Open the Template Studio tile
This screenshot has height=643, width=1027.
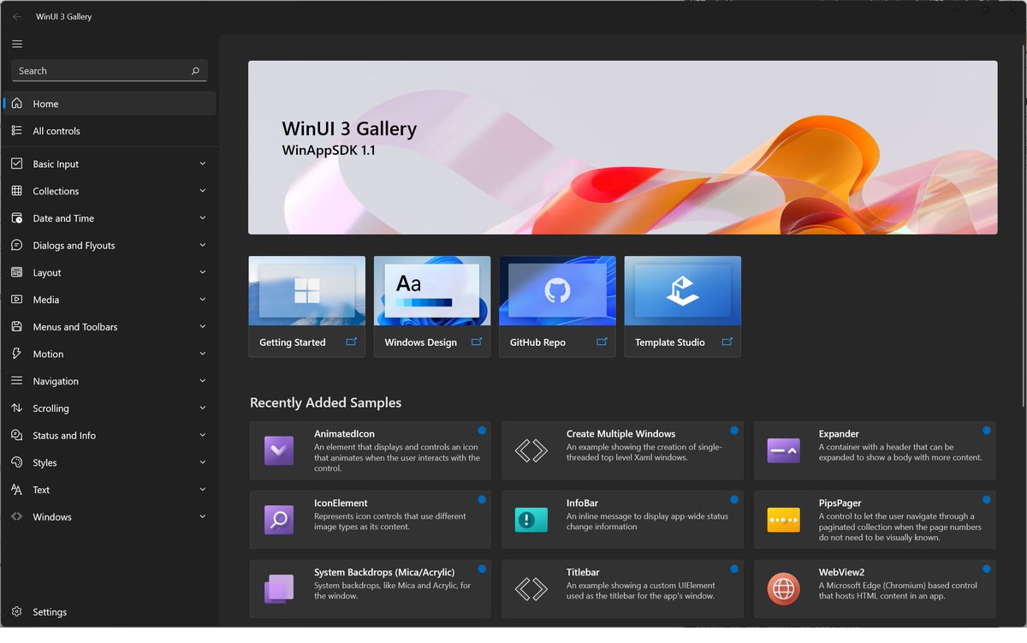(683, 307)
